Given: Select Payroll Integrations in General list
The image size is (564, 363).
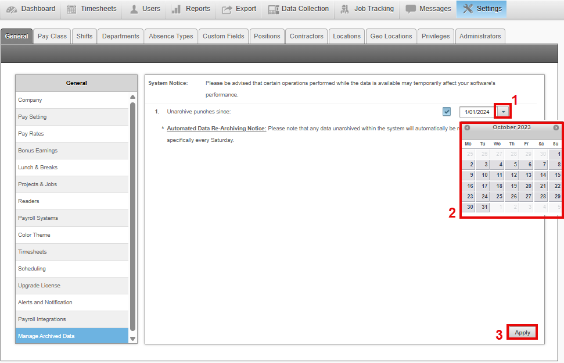Looking at the screenshot, I should coord(42,319).
